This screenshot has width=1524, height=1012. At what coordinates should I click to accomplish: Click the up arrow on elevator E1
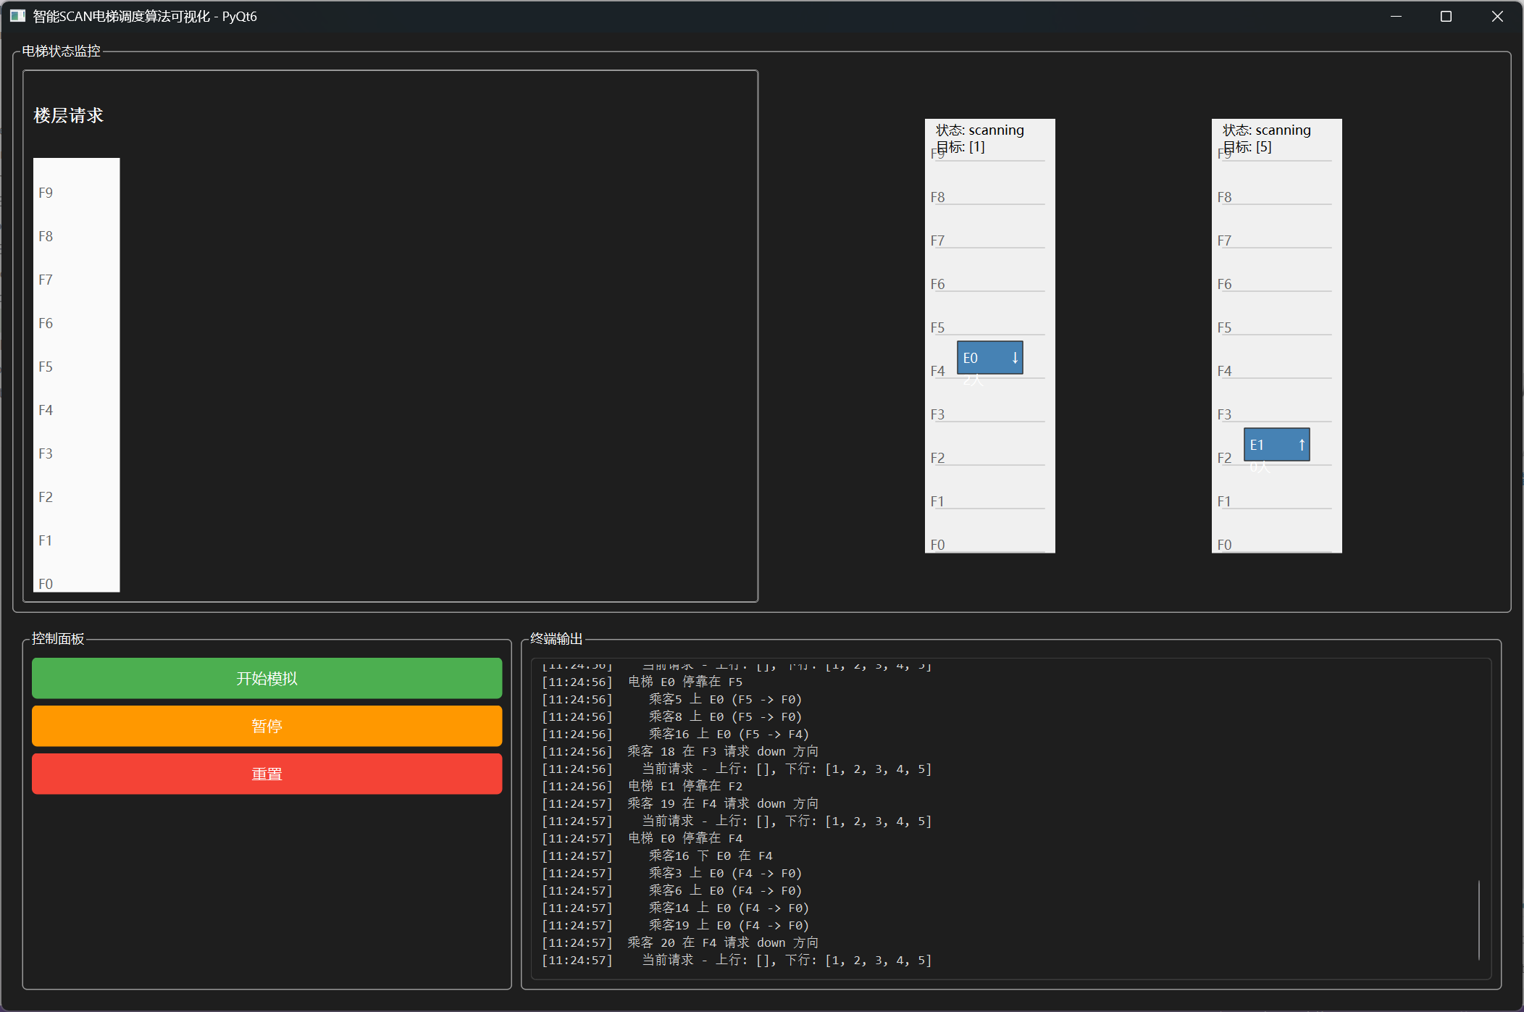1301,445
